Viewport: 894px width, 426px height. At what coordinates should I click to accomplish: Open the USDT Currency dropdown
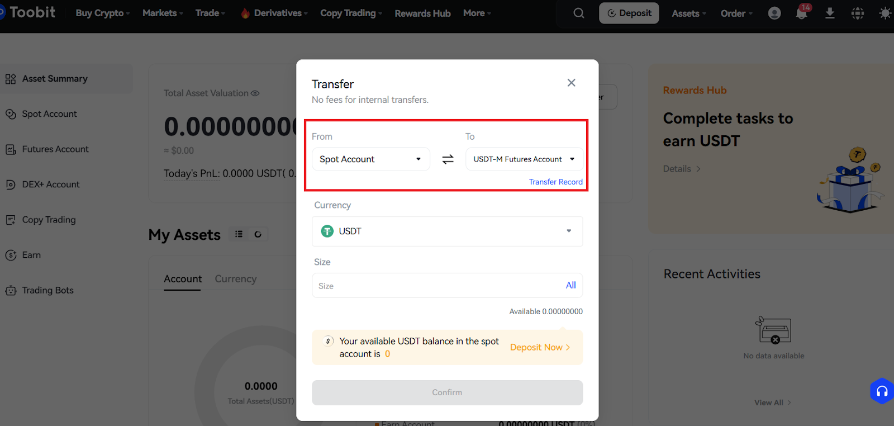pyautogui.click(x=447, y=231)
